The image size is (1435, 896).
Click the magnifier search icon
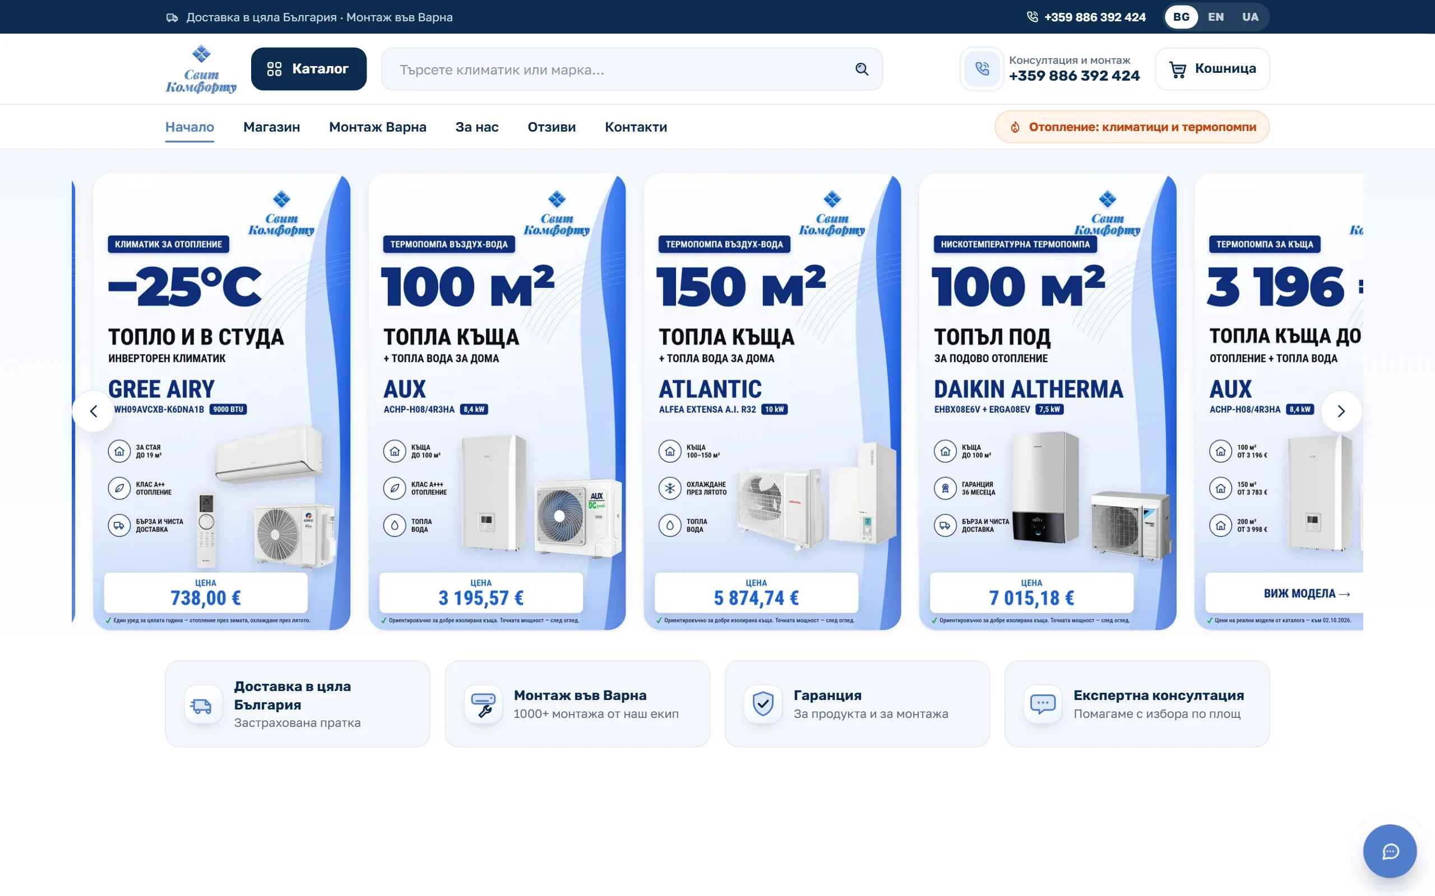(862, 69)
